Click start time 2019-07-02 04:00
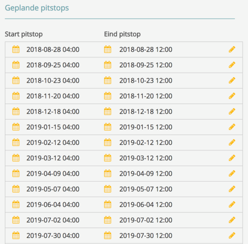The width and height of the screenshot is (248, 244). click(53, 220)
